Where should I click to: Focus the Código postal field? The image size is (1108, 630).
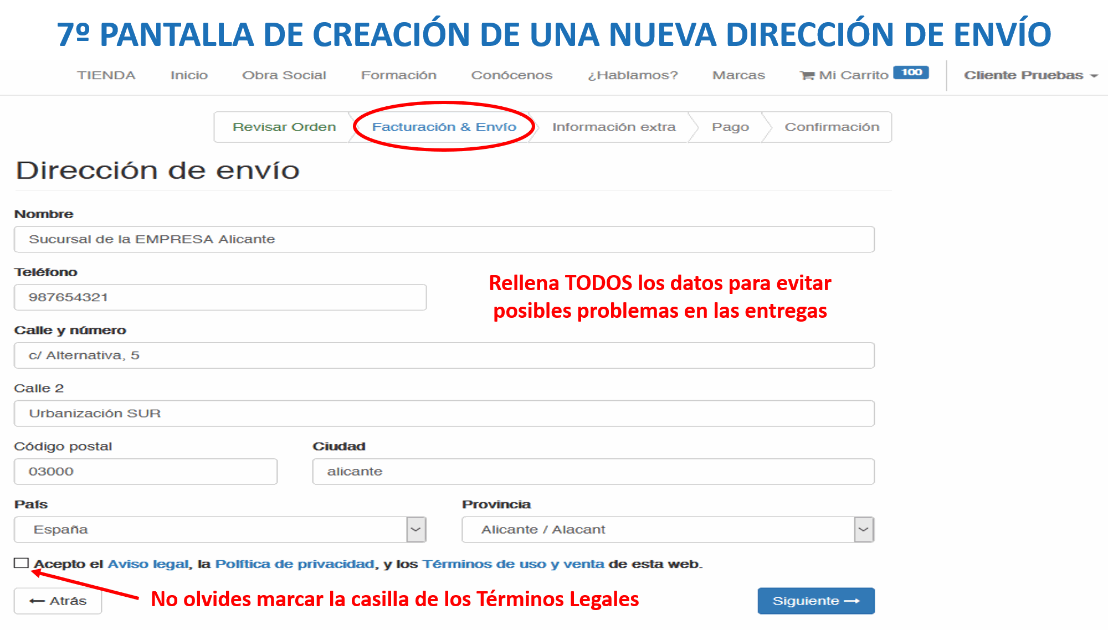145,472
